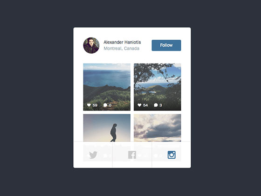Click the 54 likes count
The height and width of the screenshot is (196, 261).
point(145,105)
